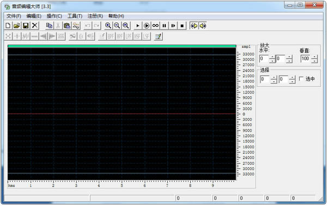327x206 pixels.
Task: Open the 文件(F) menu
Action: [x=14, y=16]
